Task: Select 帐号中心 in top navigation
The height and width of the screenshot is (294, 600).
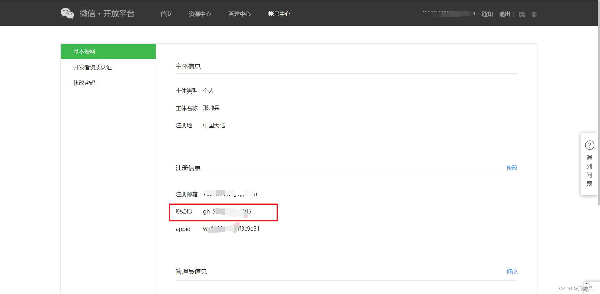Action: (279, 14)
